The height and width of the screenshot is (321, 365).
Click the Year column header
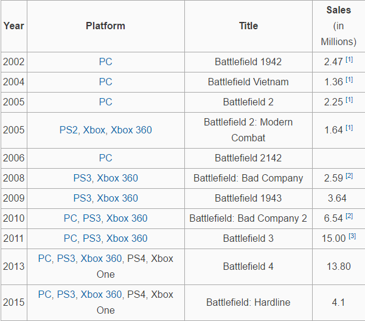[13, 26]
